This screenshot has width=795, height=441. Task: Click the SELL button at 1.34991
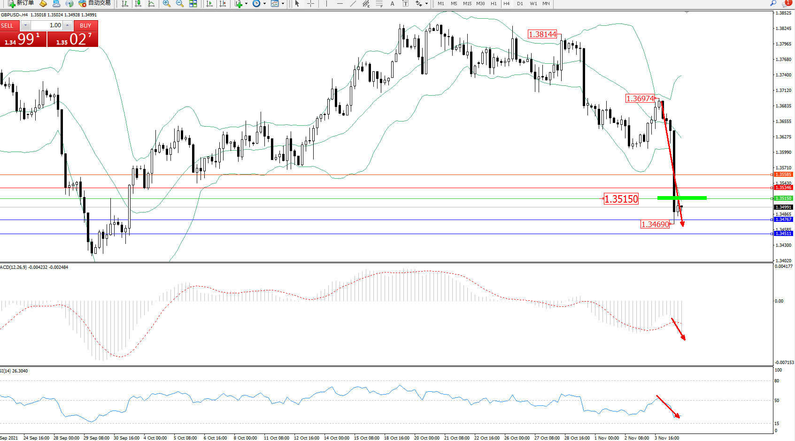click(23, 39)
